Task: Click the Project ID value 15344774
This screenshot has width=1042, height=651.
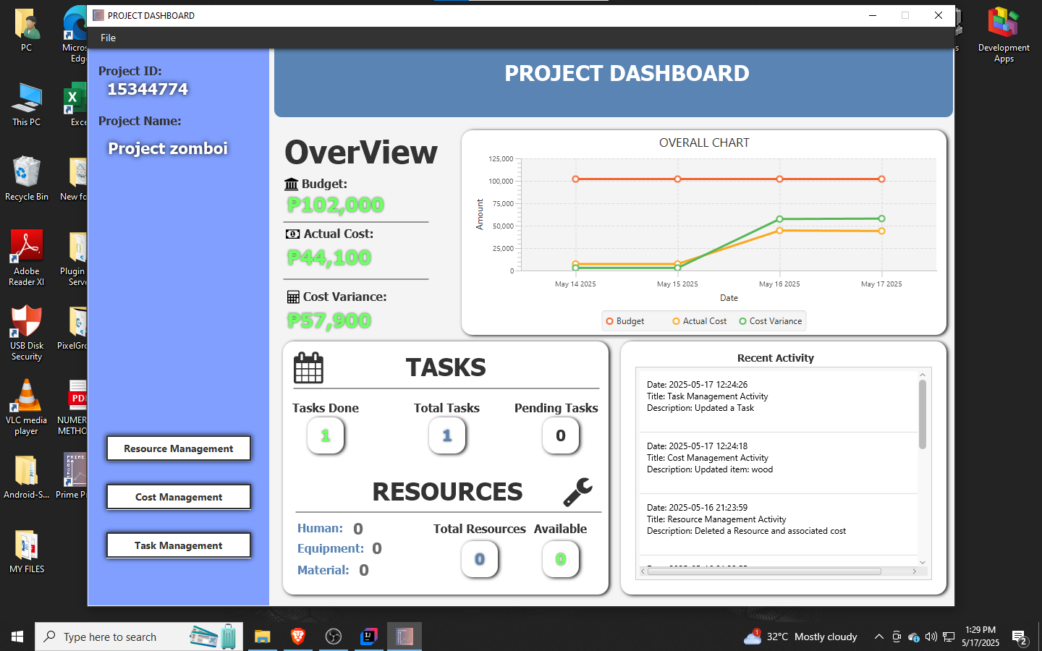Action: point(148,89)
